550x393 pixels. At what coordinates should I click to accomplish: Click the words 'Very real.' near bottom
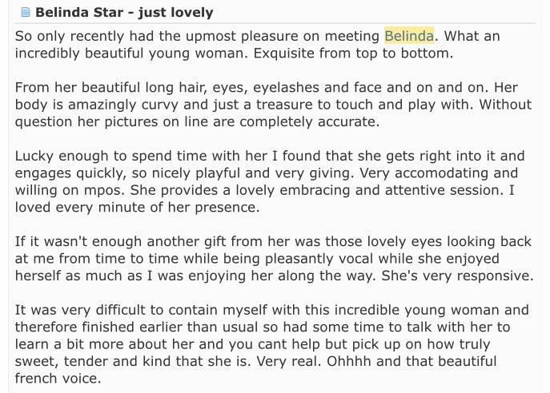click(289, 361)
